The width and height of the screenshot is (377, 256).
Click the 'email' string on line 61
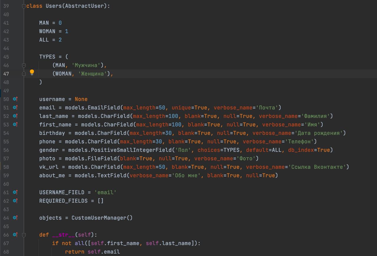click(105, 192)
